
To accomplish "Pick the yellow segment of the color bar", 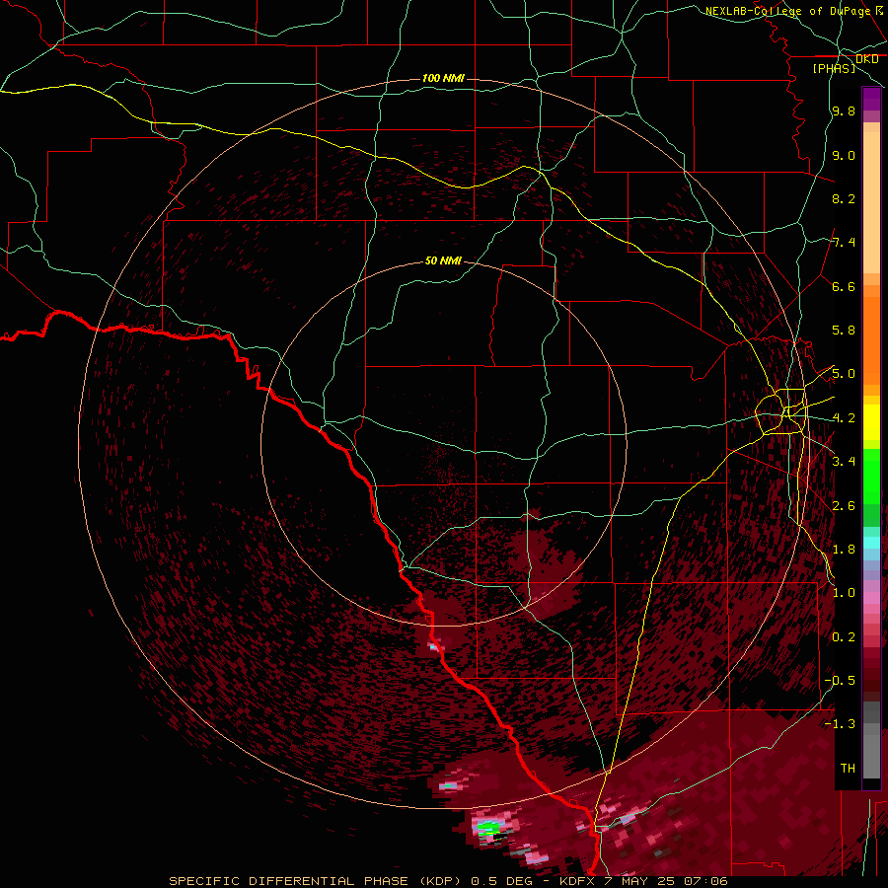I will pyautogui.click(x=871, y=422).
